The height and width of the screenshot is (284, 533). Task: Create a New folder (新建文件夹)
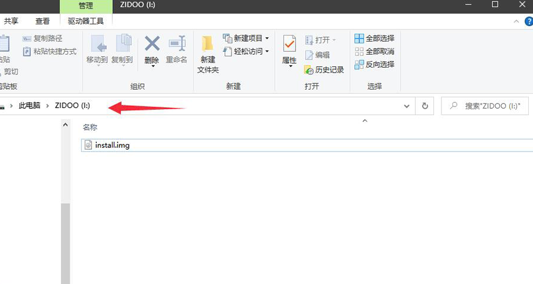click(x=208, y=55)
